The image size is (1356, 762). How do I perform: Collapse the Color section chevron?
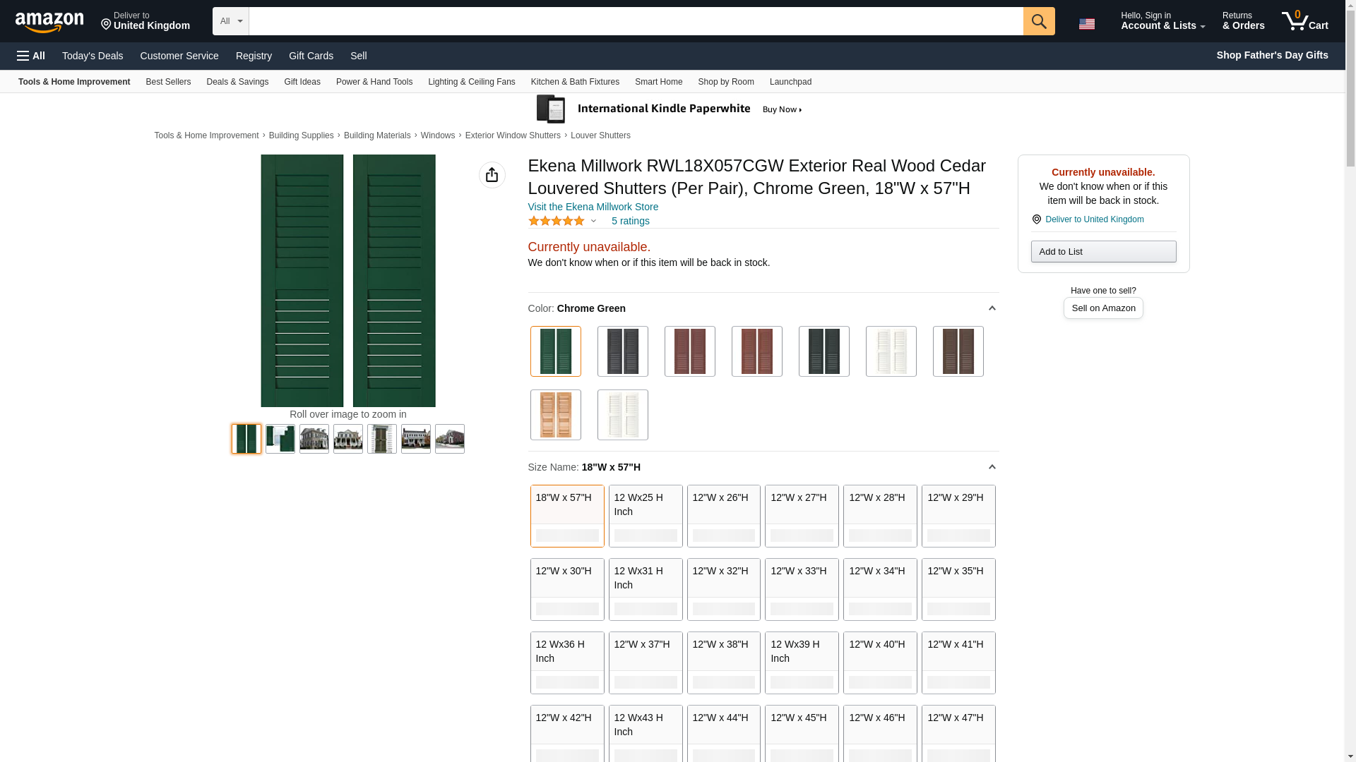[992, 308]
